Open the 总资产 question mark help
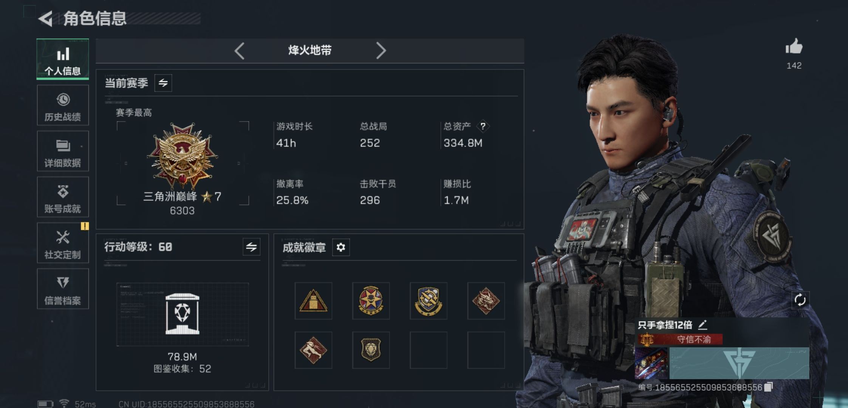Image resolution: width=848 pixels, height=408 pixels. tap(483, 126)
